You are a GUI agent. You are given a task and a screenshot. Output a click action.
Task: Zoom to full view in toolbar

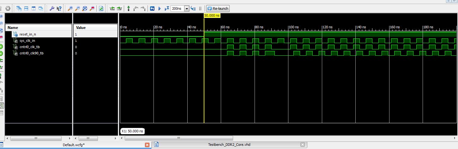pos(85,8)
